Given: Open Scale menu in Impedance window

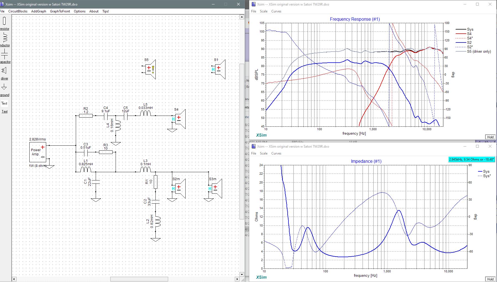Looking at the screenshot, I should [264, 153].
